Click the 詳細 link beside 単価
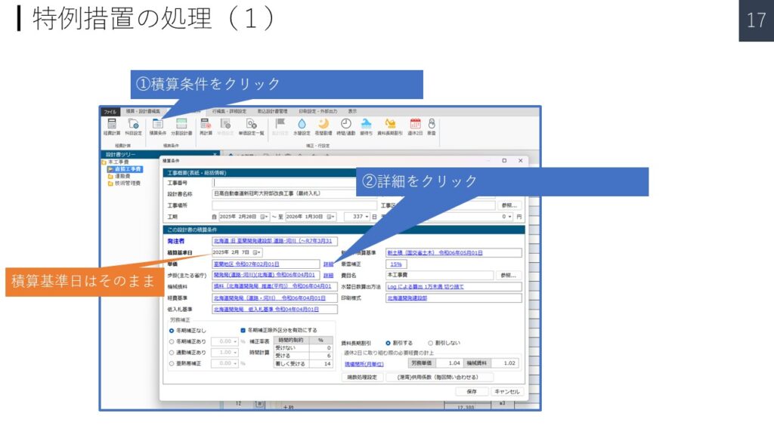Viewport: 774px width, 435px height. [328, 264]
